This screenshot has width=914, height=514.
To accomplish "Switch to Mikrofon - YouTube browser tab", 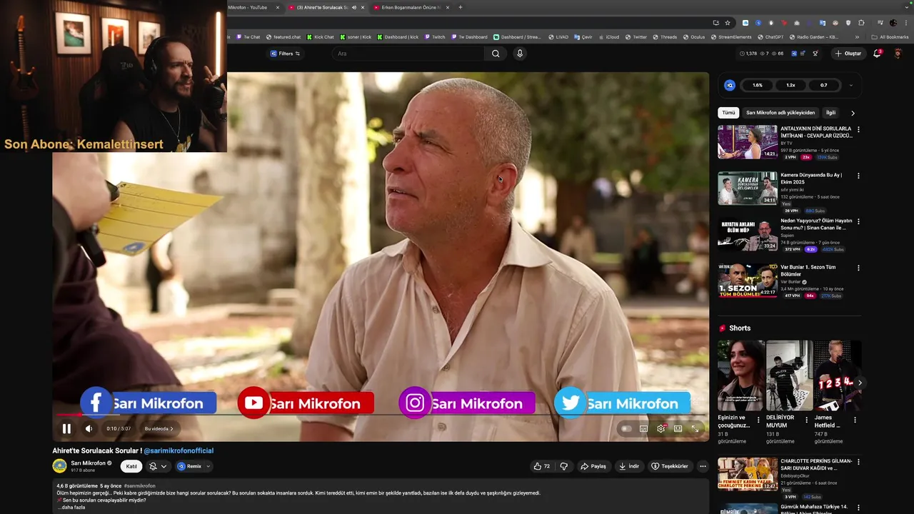I will click(253, 7).
